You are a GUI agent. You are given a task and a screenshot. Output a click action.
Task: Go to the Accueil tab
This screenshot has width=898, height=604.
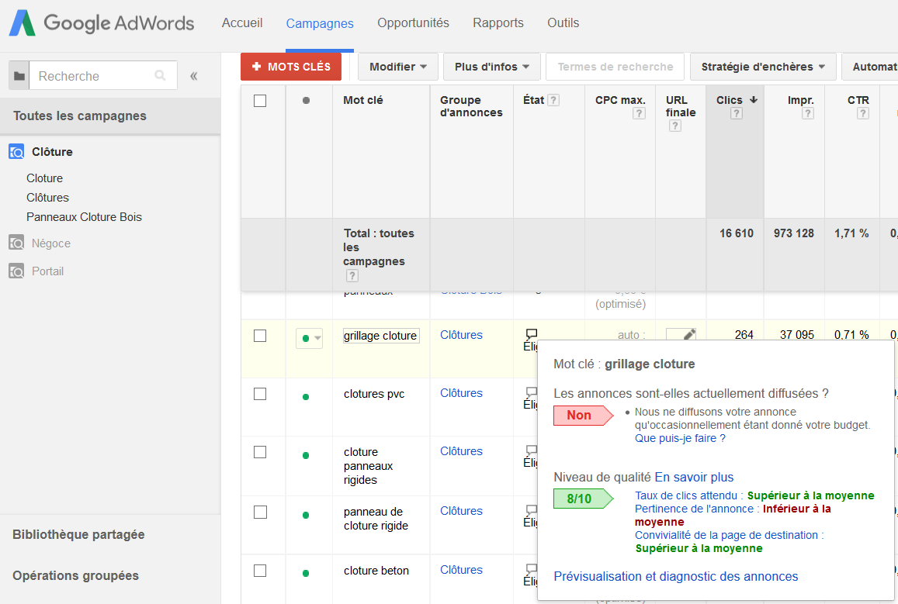[x=242, y=23]
